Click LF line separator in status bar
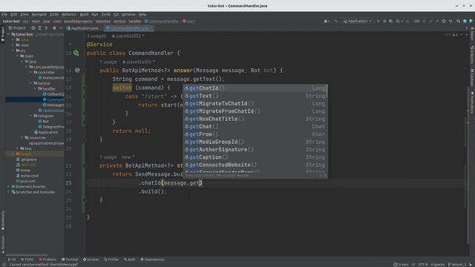Image resolution: width=475 pixels, height=267 pixels. pyautogui.click(x=413, y=264)
